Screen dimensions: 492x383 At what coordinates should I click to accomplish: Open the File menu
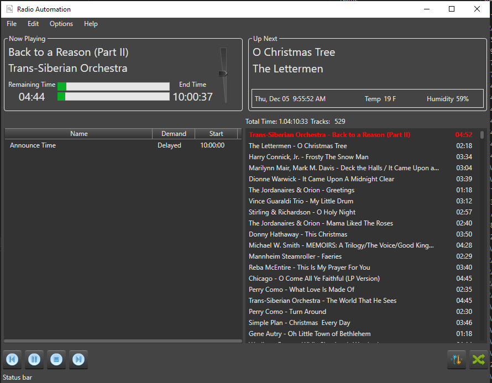pyautogui.click(x=12, y=24)
